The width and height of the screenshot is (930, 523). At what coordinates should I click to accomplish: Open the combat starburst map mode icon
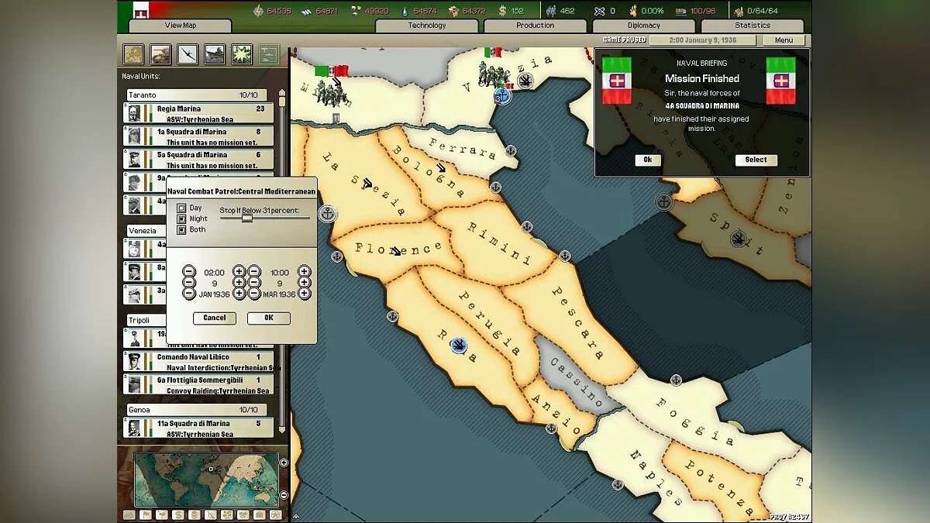[x=240, y=55]
